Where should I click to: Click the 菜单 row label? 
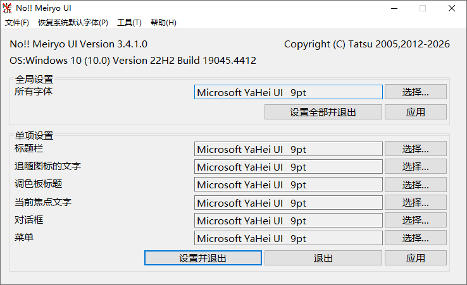click(24, 238)
